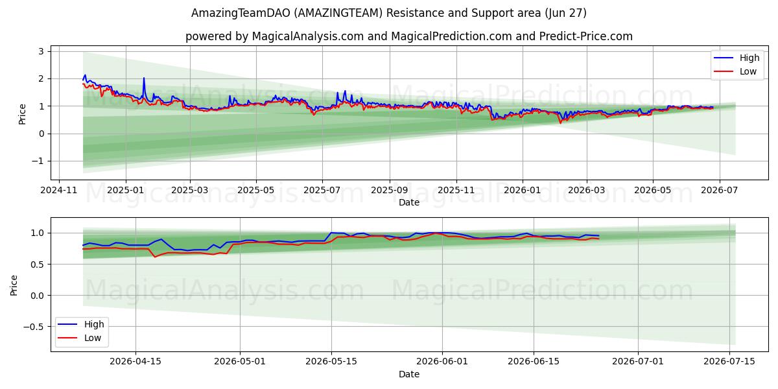Click the '2025-07' tick label on top chart

tap(322, 191)
